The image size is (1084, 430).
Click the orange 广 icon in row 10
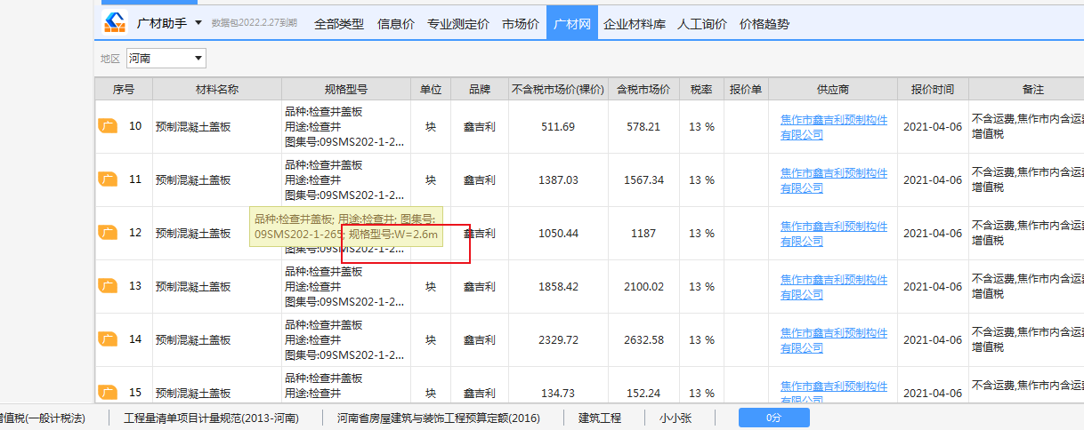pyautogui.click(x=108, y=126)
